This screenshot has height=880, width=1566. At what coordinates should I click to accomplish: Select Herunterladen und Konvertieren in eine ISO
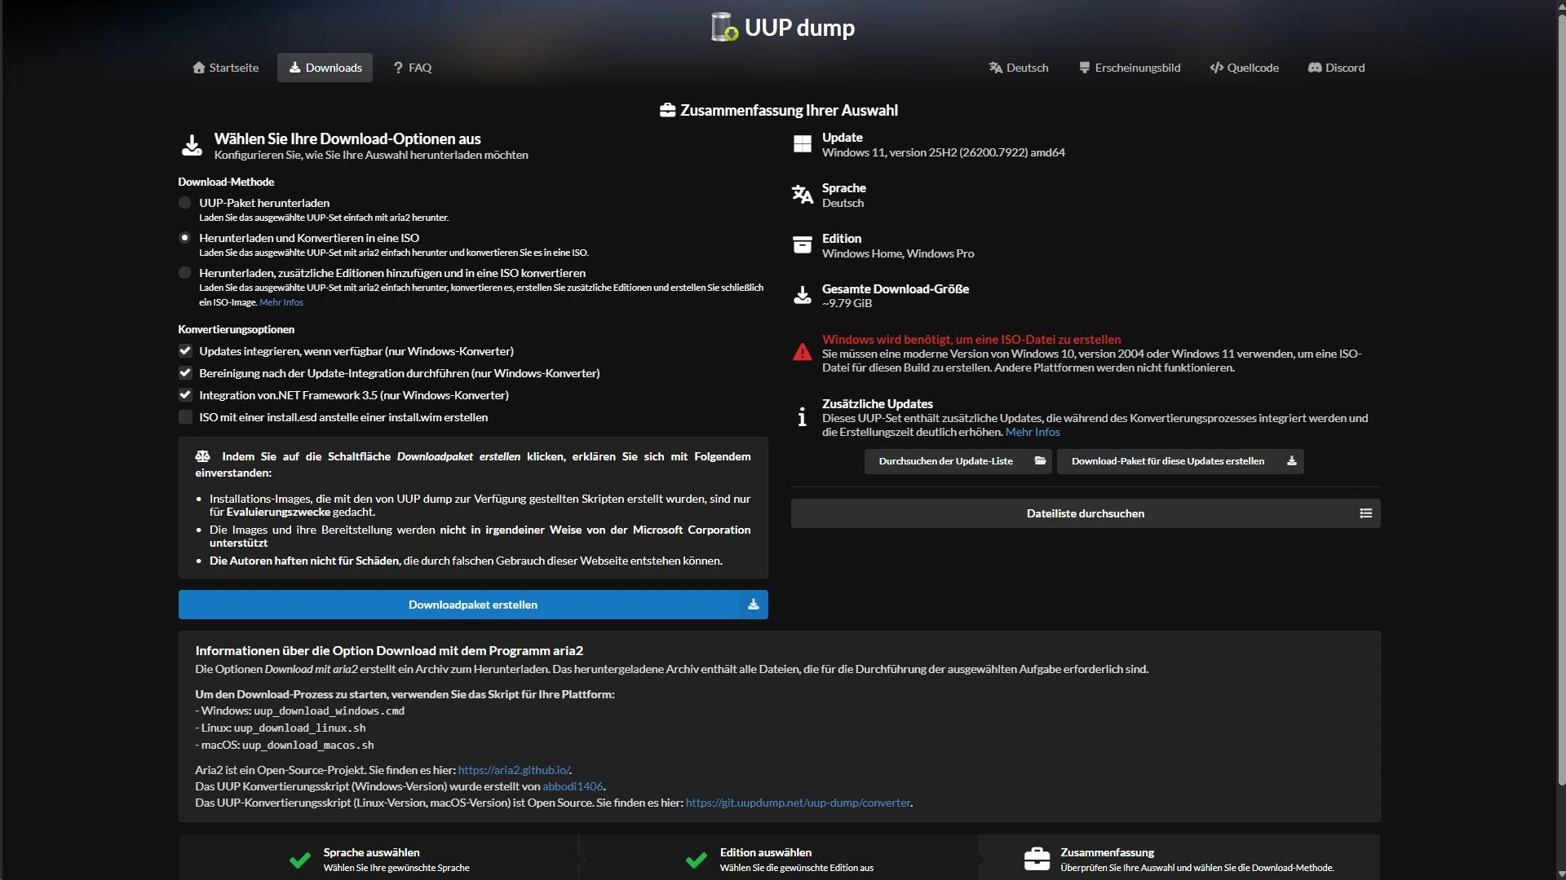(x=185, y=238)
